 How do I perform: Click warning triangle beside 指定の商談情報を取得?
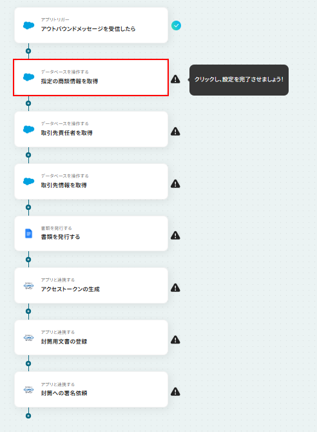(x=175, y=79)
